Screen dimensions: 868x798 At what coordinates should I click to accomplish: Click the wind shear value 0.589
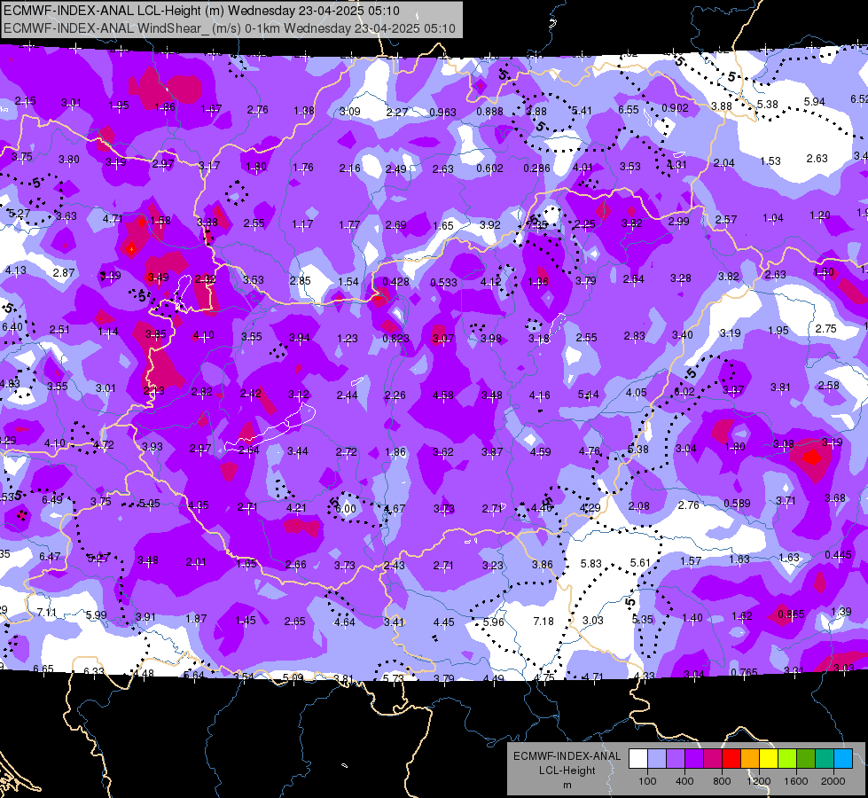click(x=737, y=504)
